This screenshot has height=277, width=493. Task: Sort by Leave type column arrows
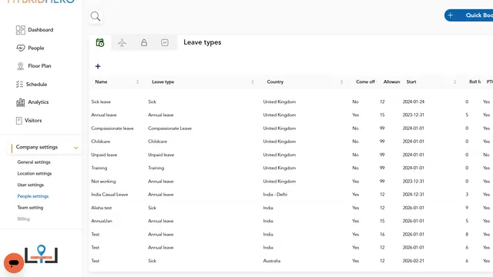click(253, 82)
